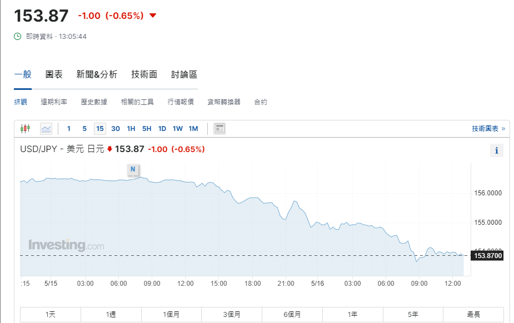Open the 新聞&分析 tab
The image size is (514, 323).
coord(97,74)
